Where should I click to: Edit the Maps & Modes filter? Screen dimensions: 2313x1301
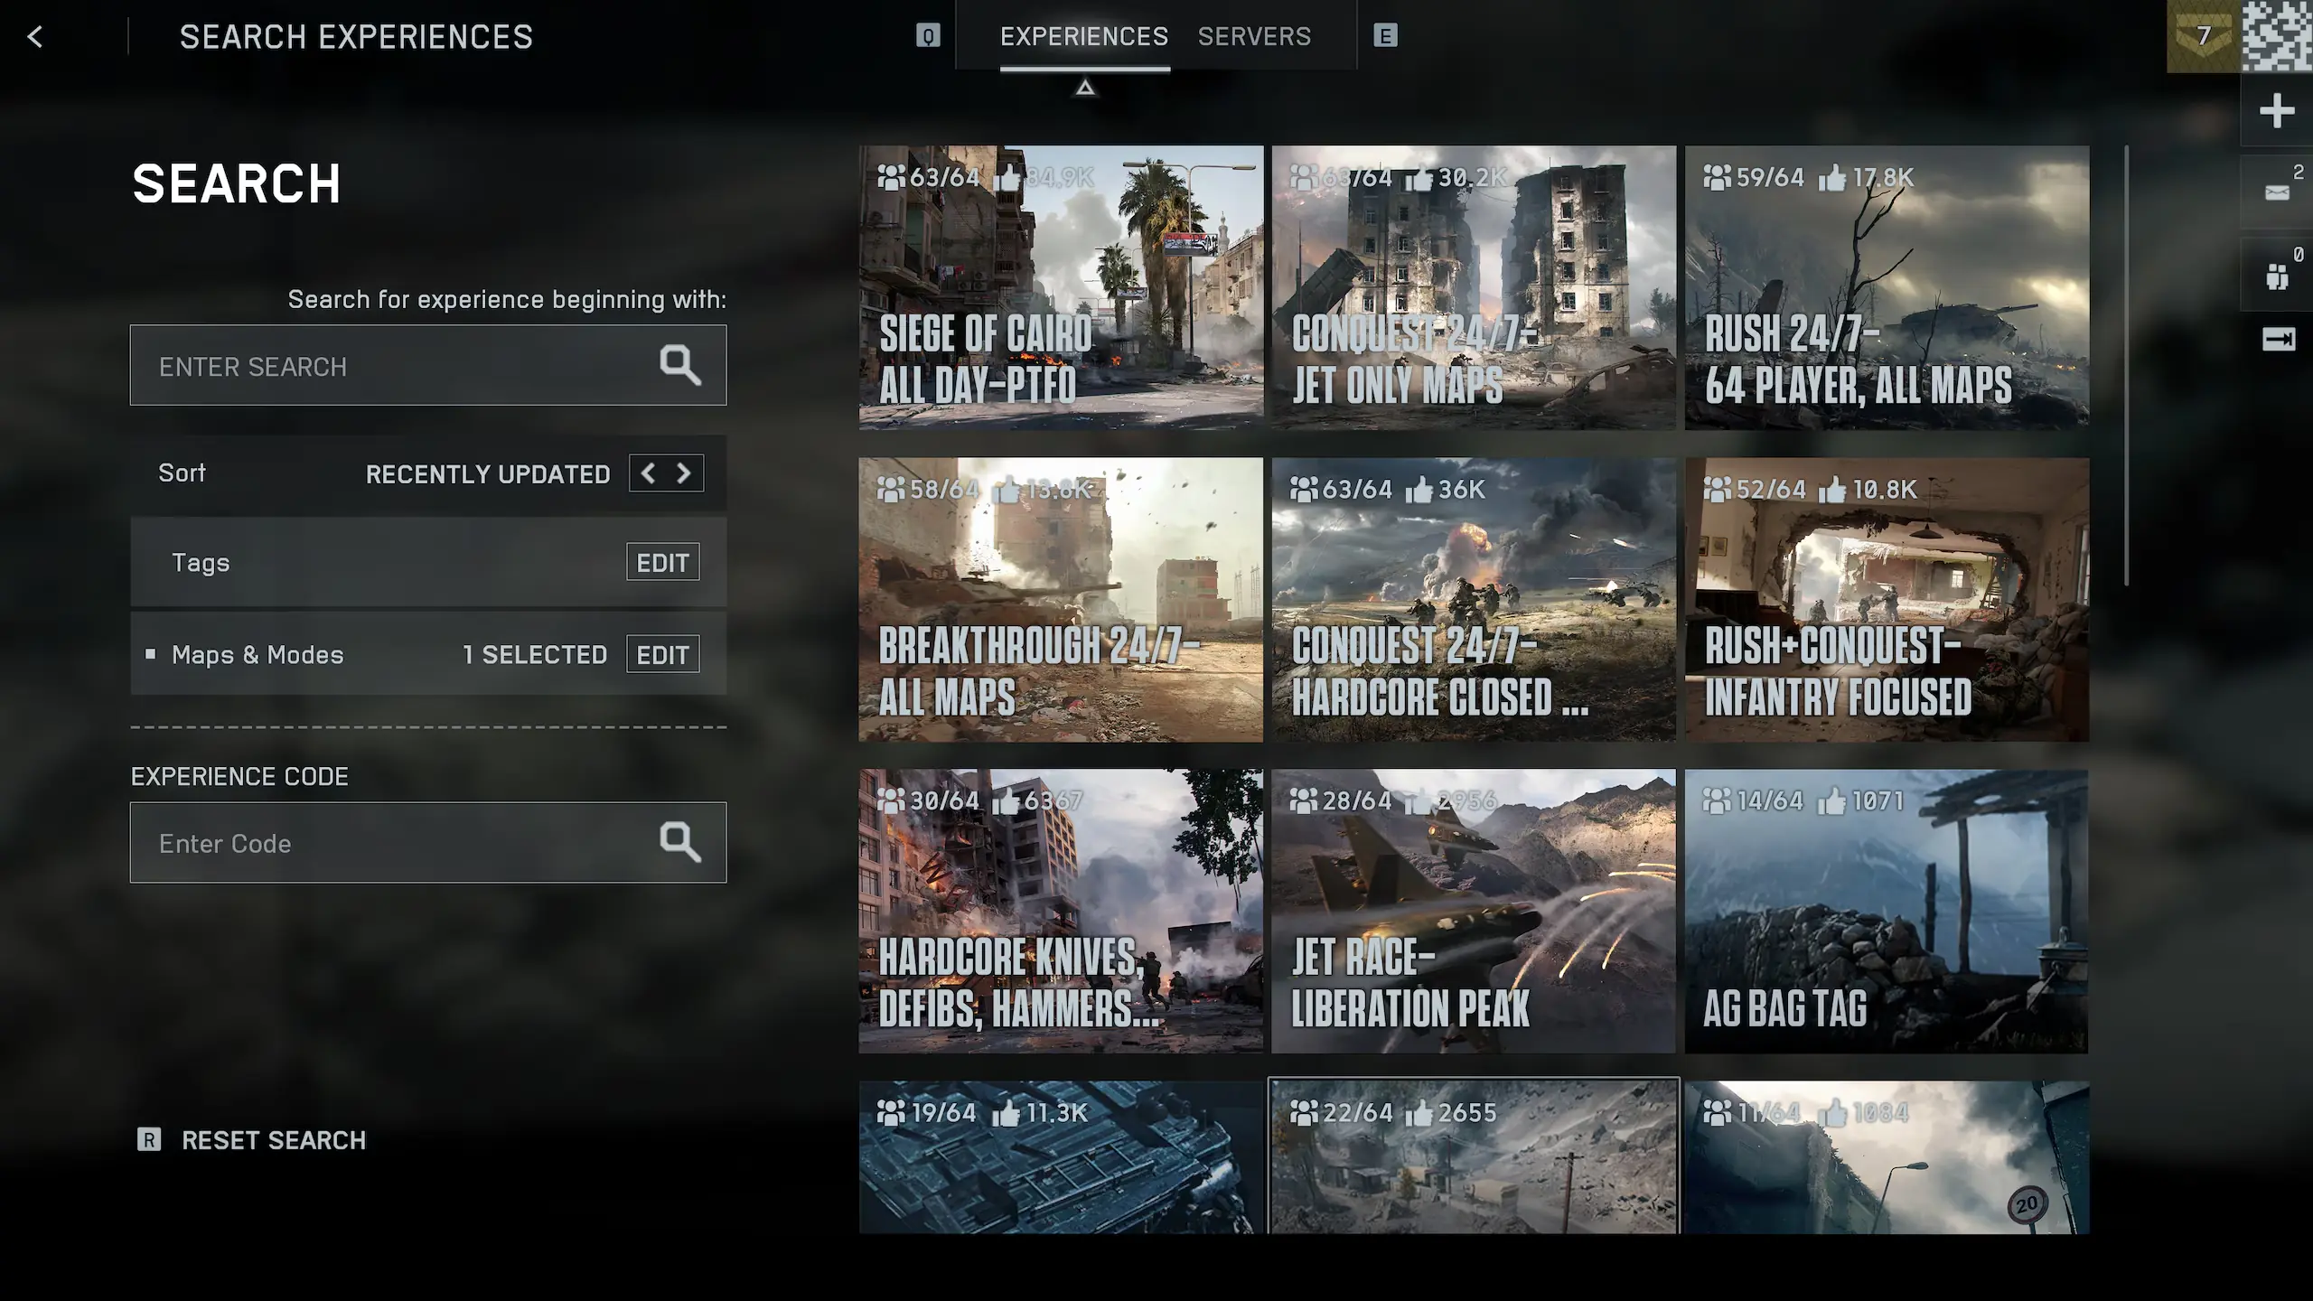(x=662, y=655)
